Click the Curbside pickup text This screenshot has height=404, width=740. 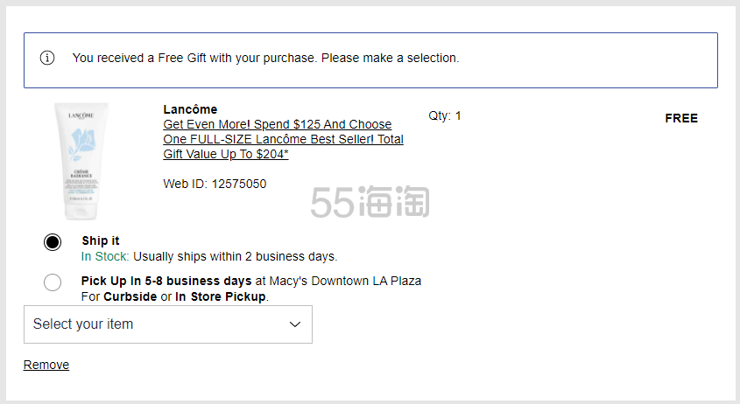click(x=130, y=296)
